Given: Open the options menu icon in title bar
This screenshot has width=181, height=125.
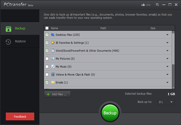Looking at the screenshot, I should point(157,5).
